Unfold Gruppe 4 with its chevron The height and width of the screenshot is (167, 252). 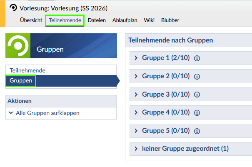pyautogui.click(x=136, y=112)
